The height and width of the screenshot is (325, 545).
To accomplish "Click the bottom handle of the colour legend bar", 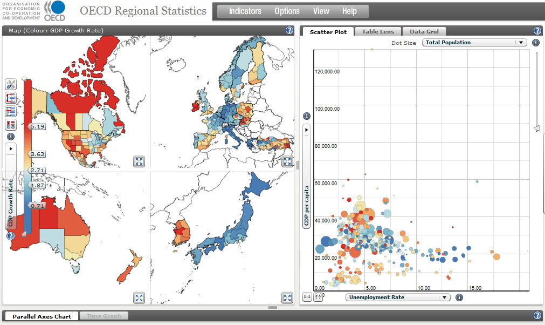I will [x=24, y=234].
